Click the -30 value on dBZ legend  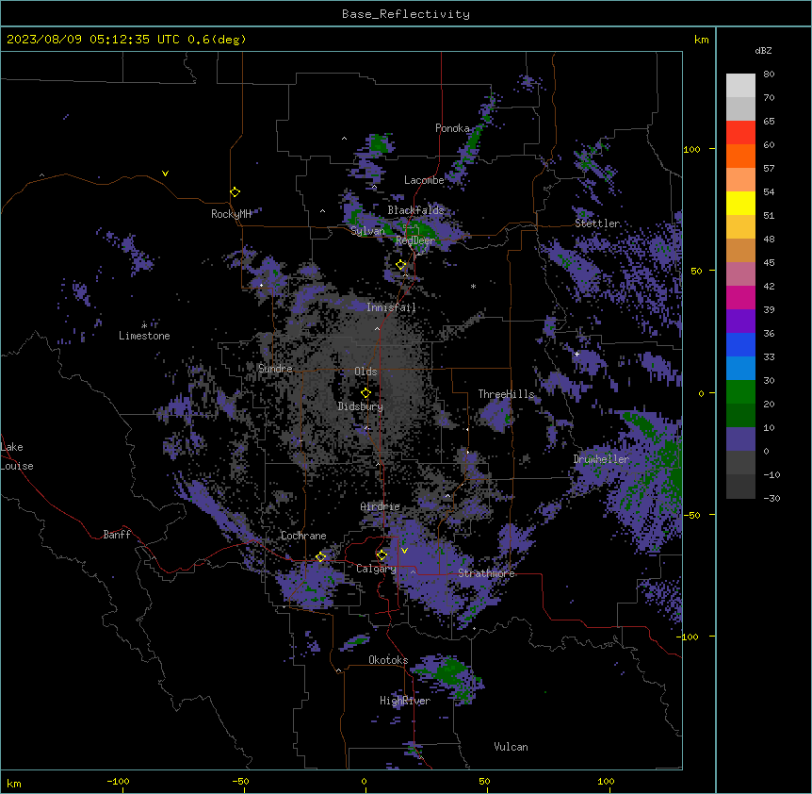(x=771, y=499)
